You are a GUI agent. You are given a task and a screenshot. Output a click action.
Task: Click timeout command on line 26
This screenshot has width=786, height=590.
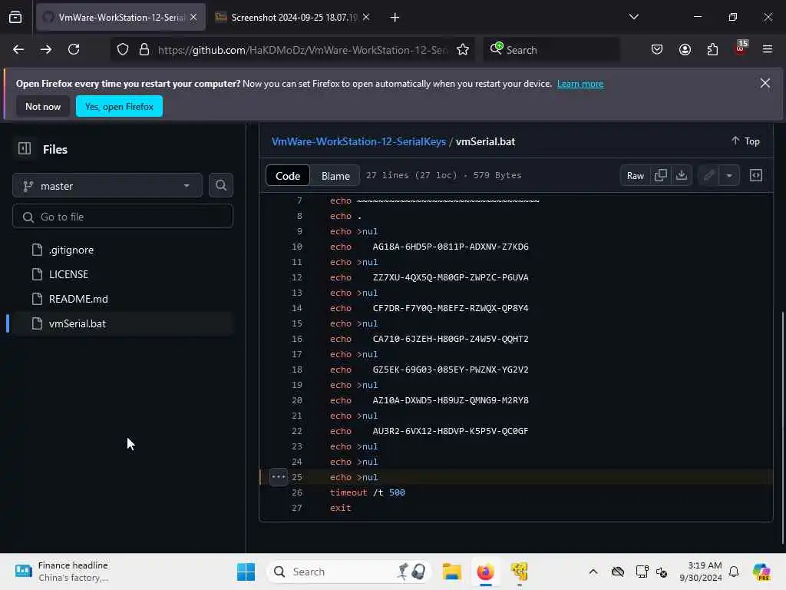pos(348,492)
